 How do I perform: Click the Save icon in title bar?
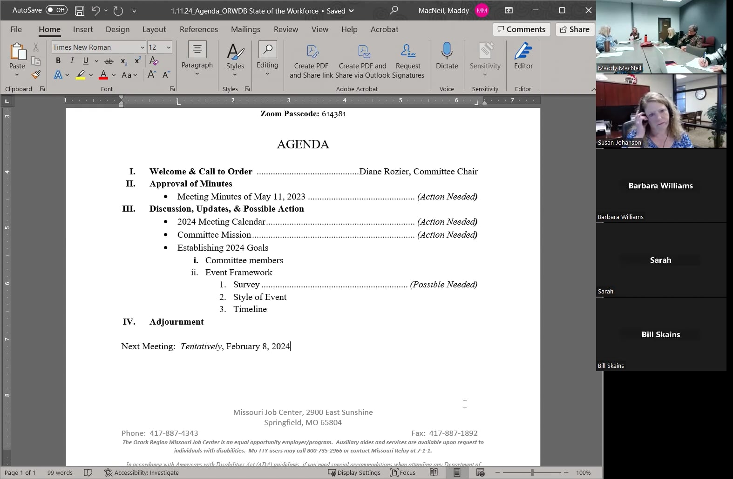[80, 10]
